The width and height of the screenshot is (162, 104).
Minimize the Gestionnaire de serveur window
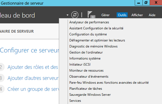click(x=139, y=3)
